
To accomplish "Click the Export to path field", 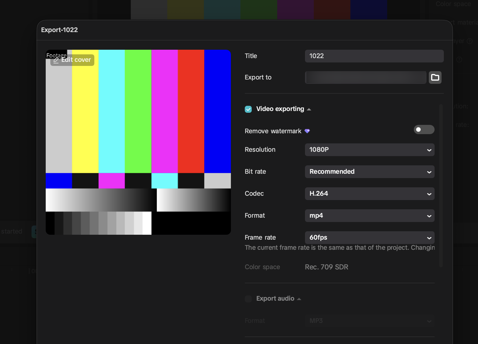I will (365, 77).
